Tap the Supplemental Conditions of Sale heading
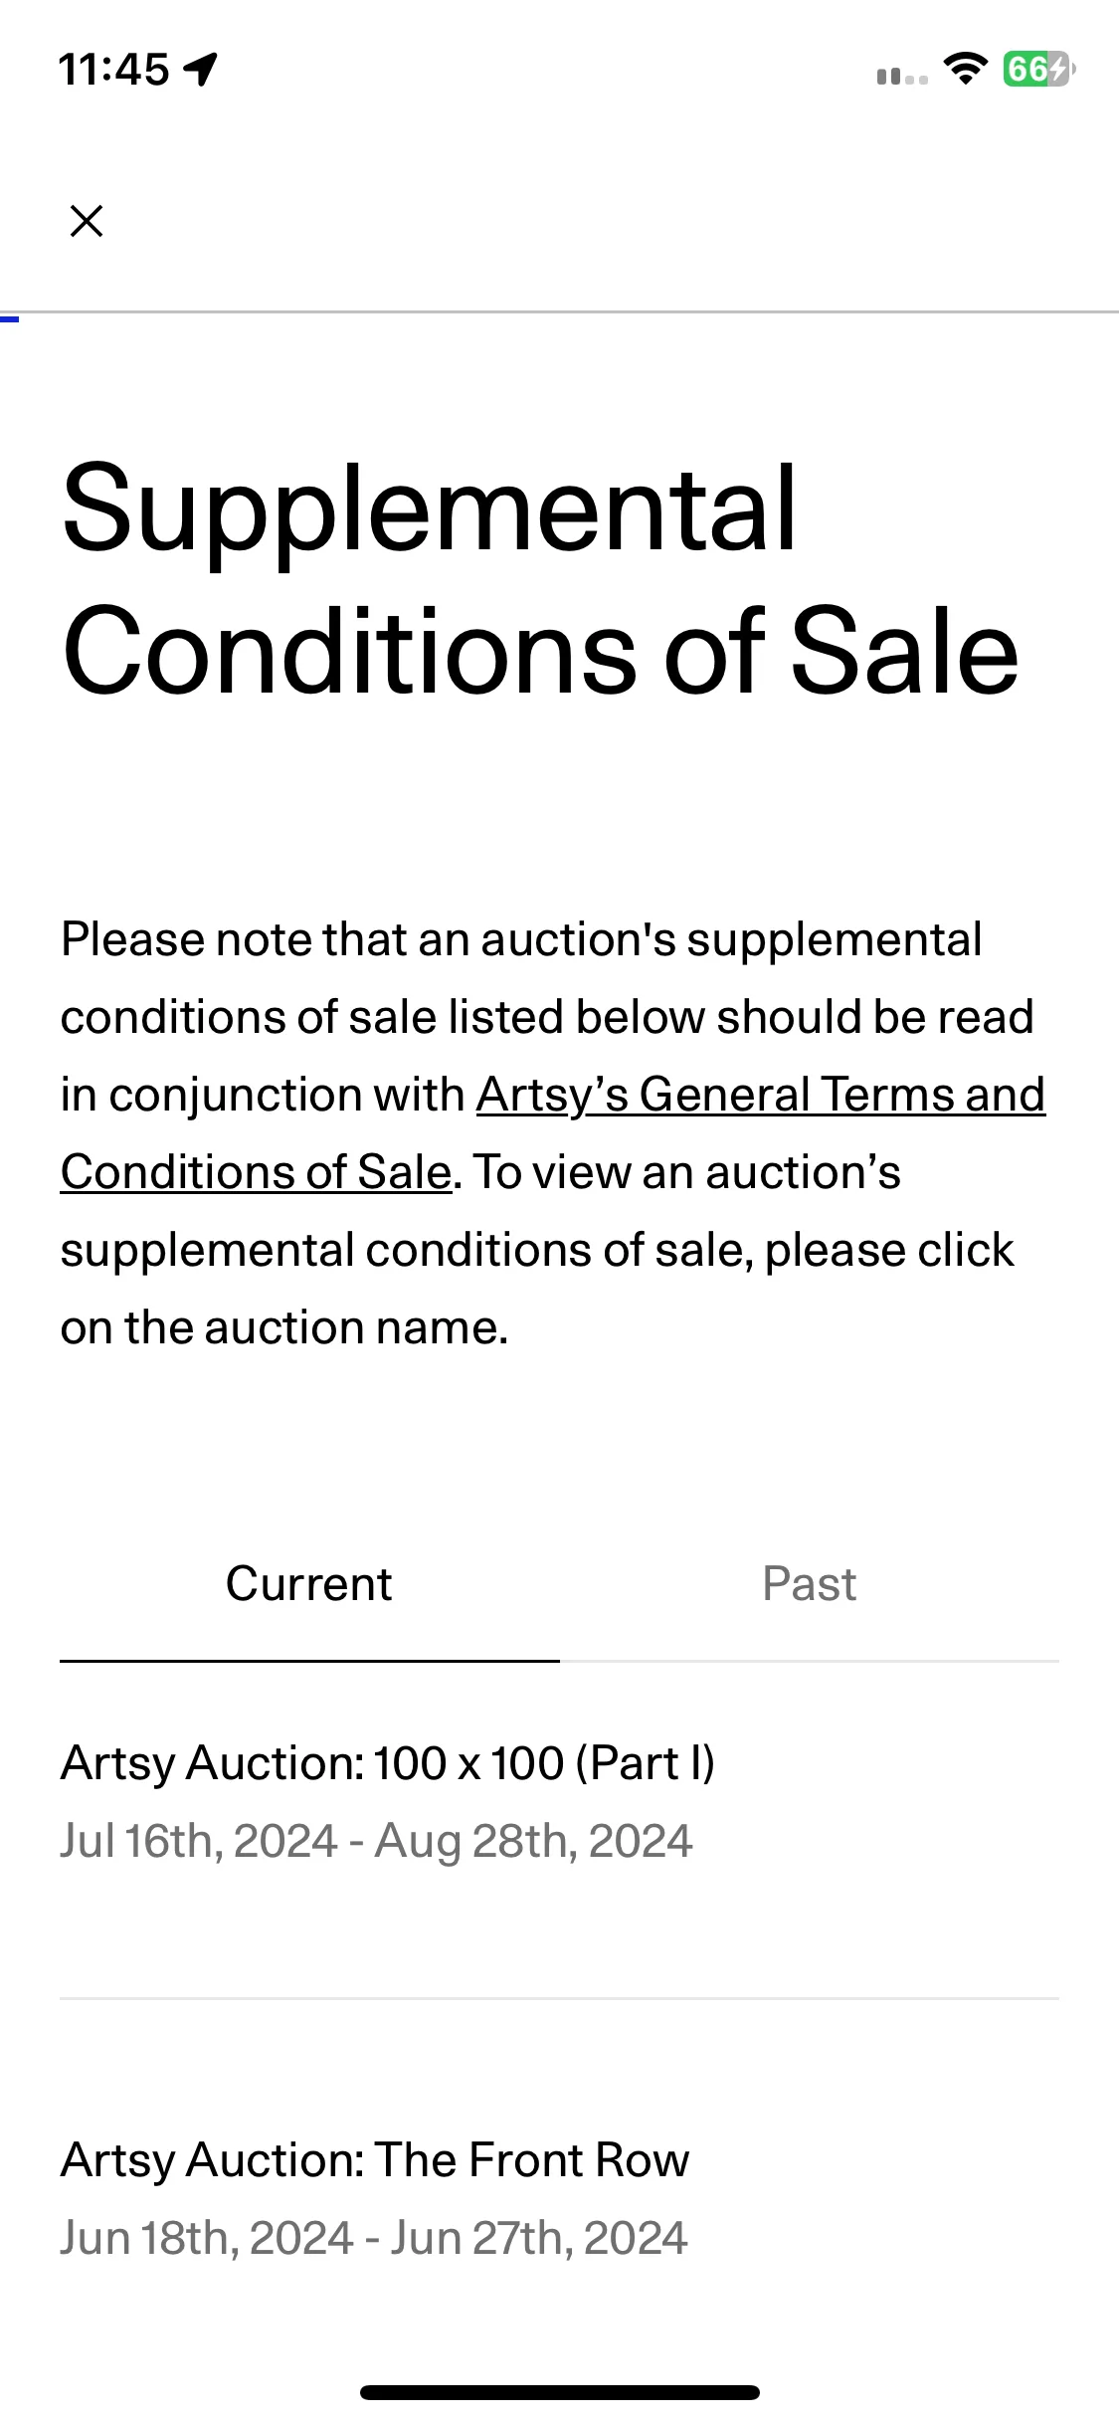This screenshot has height=2424, width=1119. [x=540, y=579]
